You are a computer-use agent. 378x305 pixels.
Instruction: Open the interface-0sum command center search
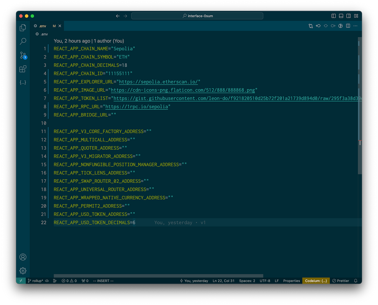pyautogui.click(x=197, y=16)
